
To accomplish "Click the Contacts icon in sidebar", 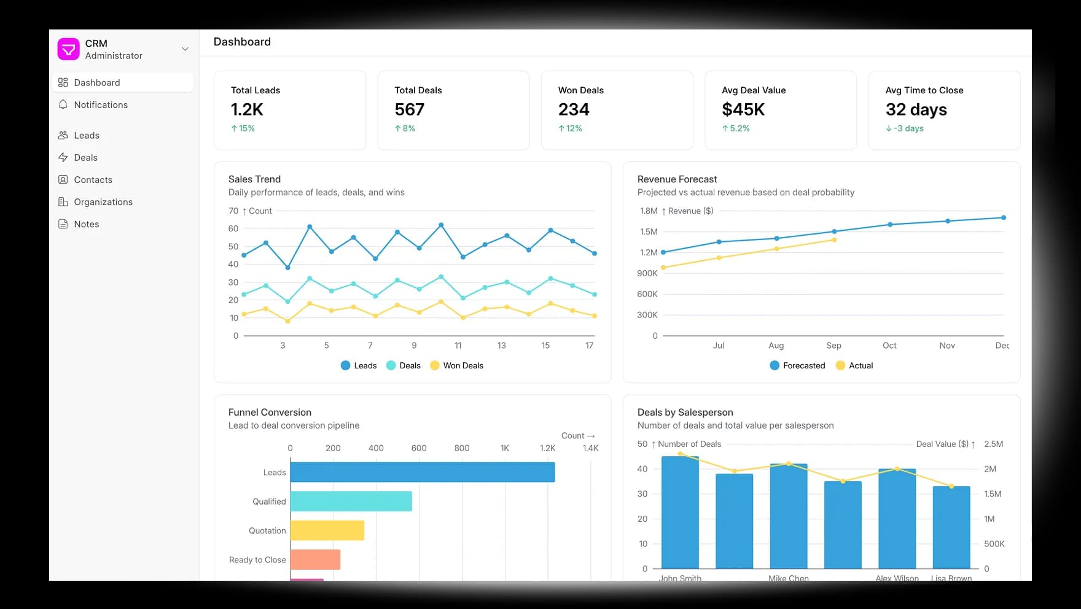I will coord(63,180).
